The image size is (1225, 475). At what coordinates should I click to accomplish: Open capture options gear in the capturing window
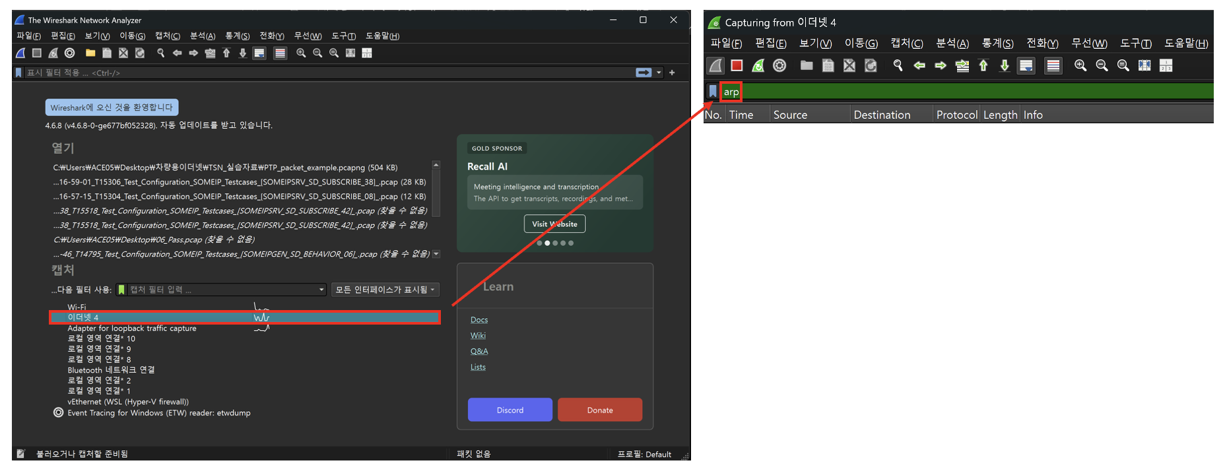(x=779, y=65)
